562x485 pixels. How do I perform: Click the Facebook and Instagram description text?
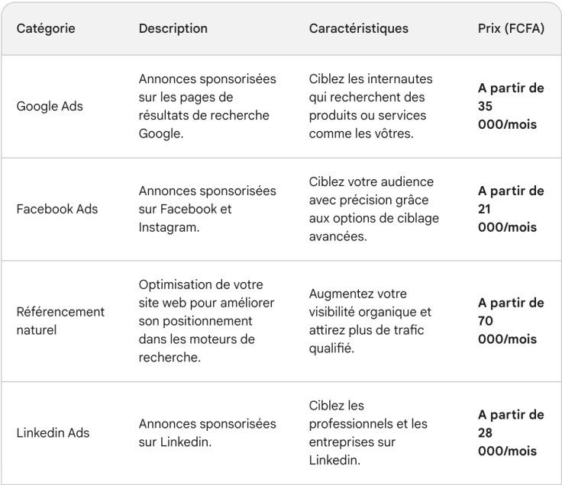(x=207, y=209)
